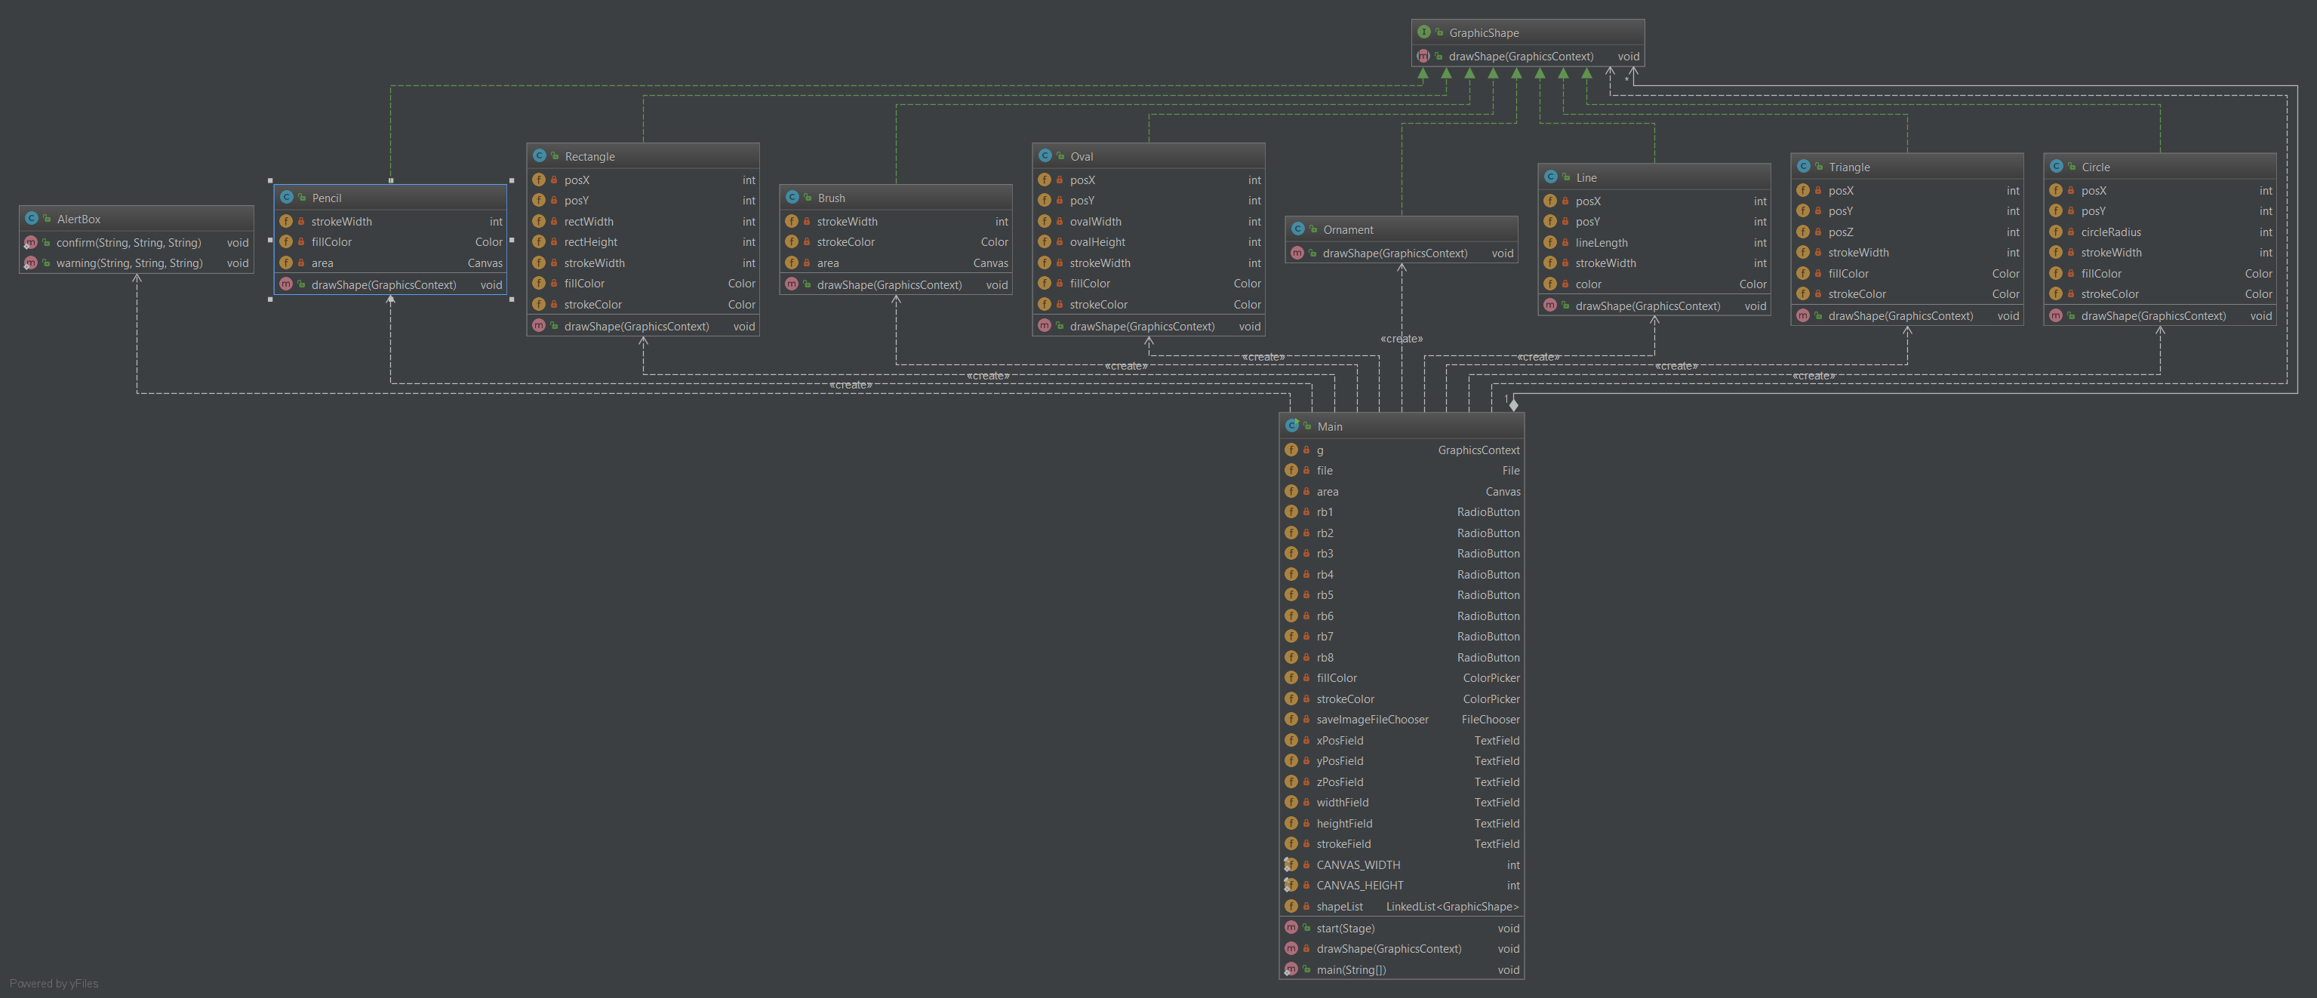Click the method icon of AlertBox warning

coord(31,263)
